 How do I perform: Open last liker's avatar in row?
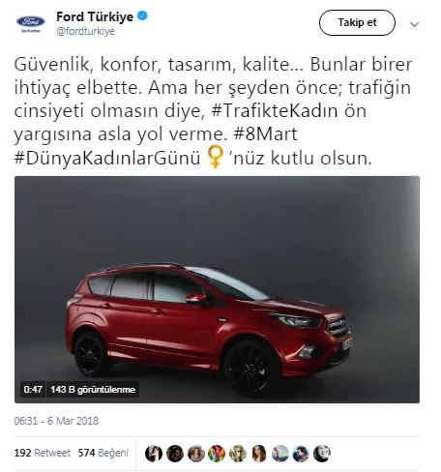[x=322, y=454]
